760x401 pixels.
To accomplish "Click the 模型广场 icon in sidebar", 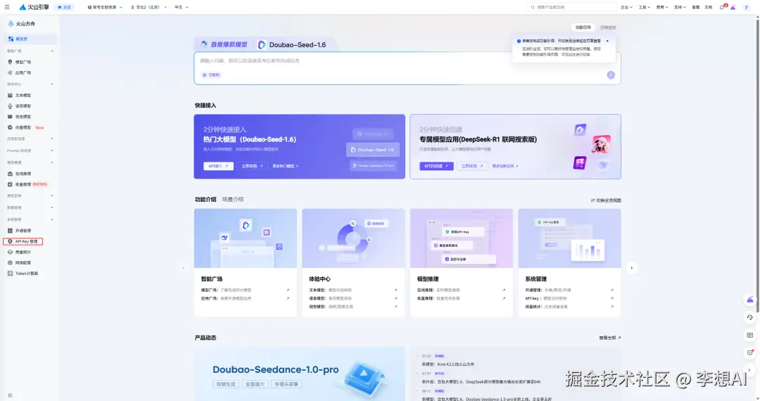I will coord(10,62).
